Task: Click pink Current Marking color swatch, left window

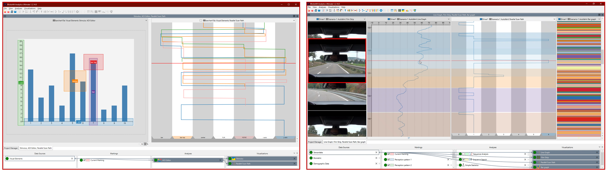Action: pos(88,160)
